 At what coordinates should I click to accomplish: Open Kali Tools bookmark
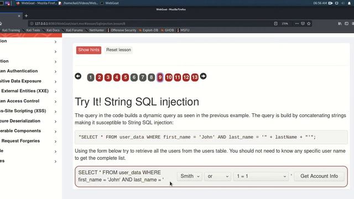tap(32, 30)
